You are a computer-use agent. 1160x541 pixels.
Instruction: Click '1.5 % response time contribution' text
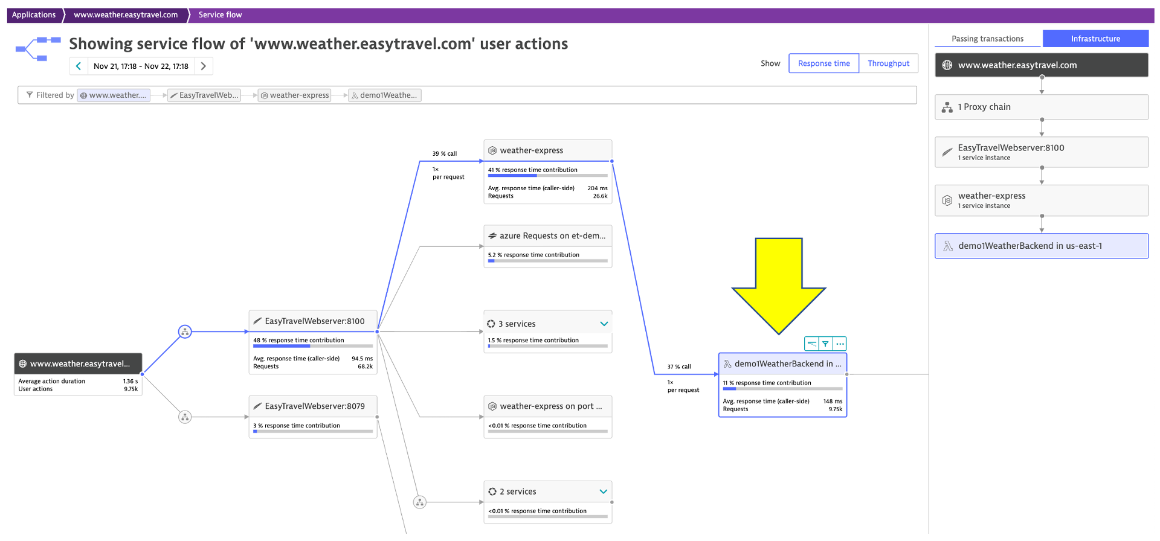[x=533, y=341]
